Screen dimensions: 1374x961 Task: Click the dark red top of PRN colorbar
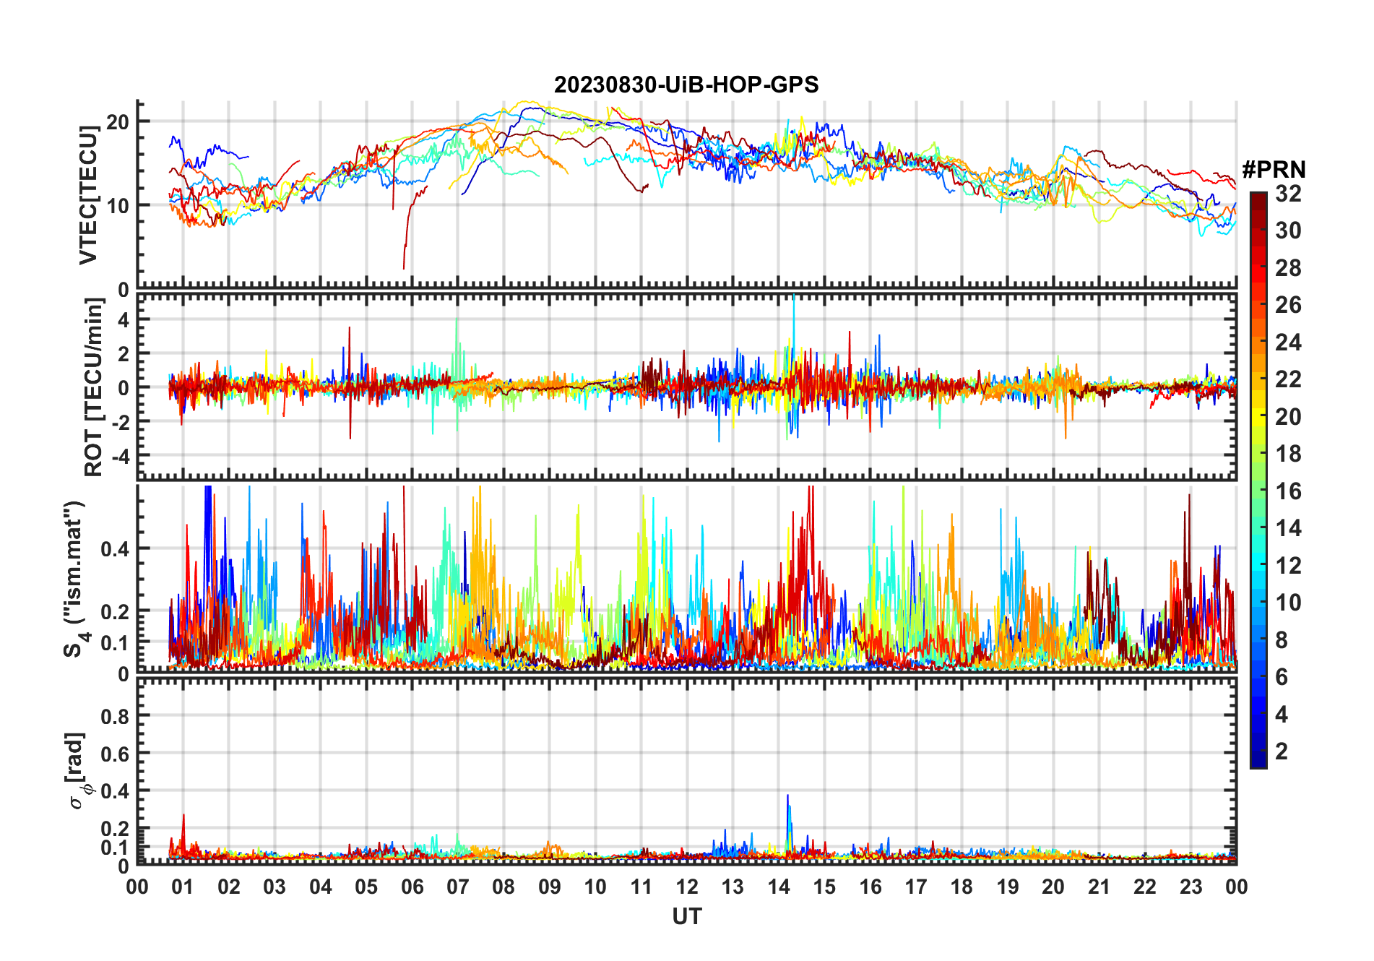coord(1258,198)
